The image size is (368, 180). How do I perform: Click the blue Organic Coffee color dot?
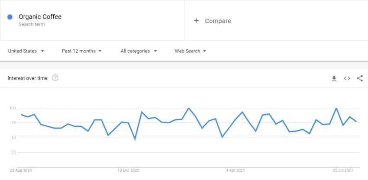pos(10,17)
